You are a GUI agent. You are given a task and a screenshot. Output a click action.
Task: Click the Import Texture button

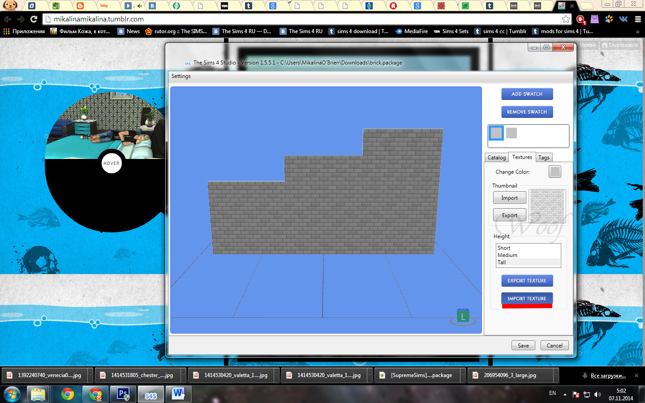pos(527,299)
